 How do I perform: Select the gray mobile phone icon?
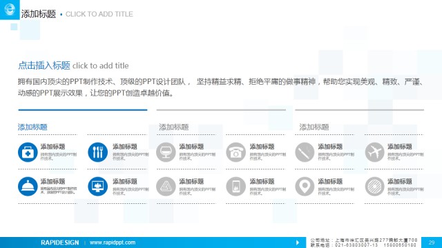(236, 187)
